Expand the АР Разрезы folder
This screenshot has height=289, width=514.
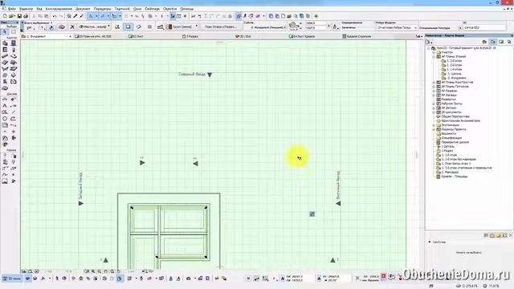[x=434, y=91]
